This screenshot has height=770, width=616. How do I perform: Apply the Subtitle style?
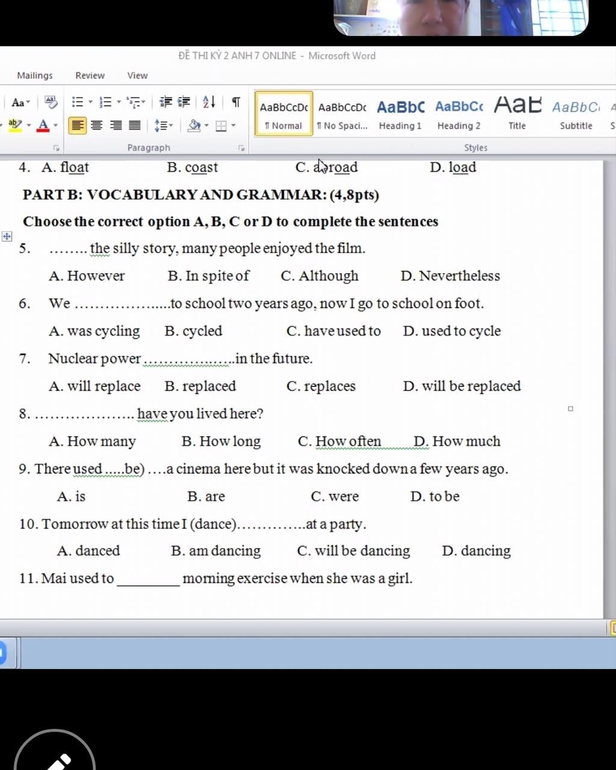pos(576,114)
